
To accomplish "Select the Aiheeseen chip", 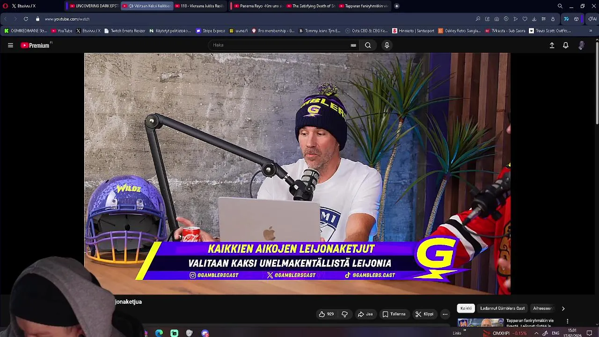I will pos(542,308).
